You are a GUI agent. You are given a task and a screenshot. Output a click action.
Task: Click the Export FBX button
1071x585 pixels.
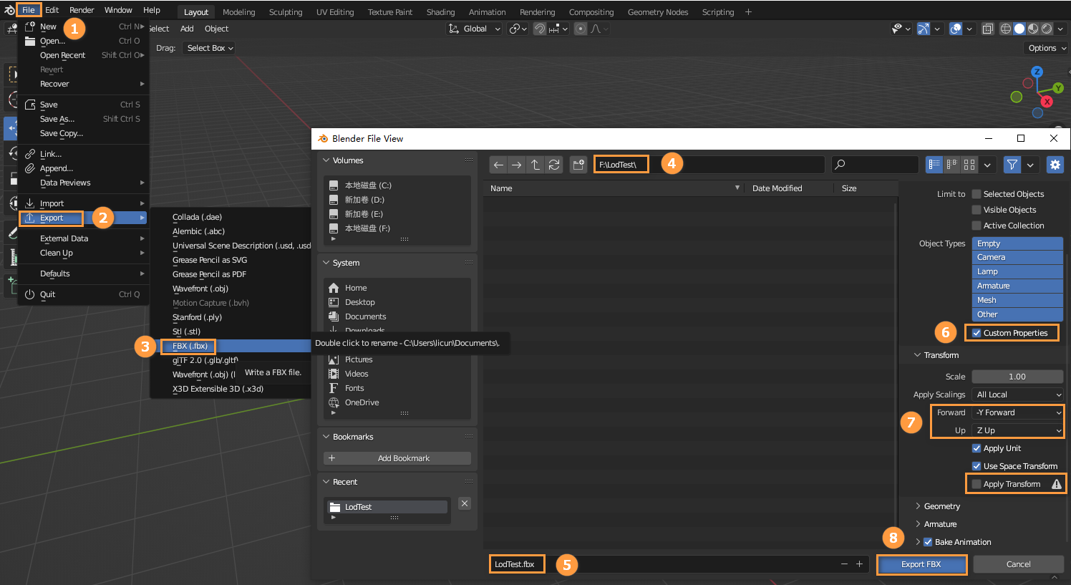(x=921, y=564)
